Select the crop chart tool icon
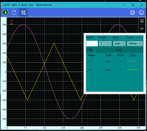Image resolution: width=147 pixels, height=131 pixels. 23,12
